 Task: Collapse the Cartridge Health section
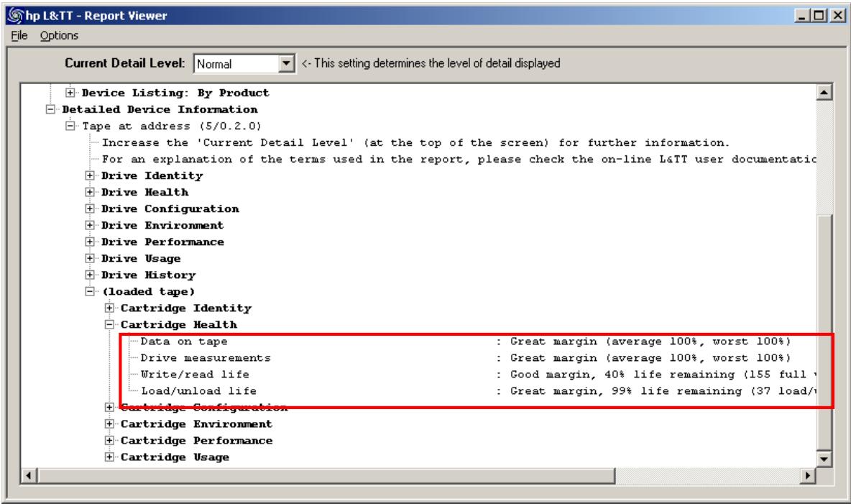click(x=109, y=324)
